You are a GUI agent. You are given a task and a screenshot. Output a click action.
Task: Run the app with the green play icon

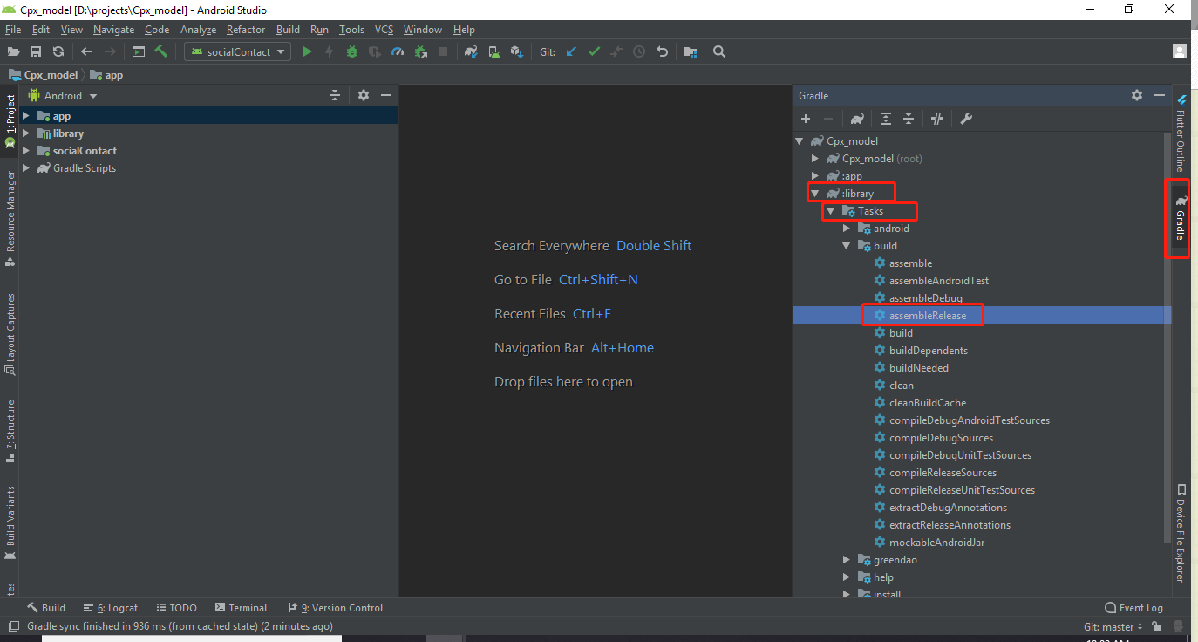(x=307, y=51)
